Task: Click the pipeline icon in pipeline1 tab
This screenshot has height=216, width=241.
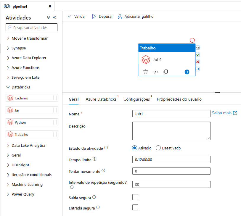Action: [7, 6]
